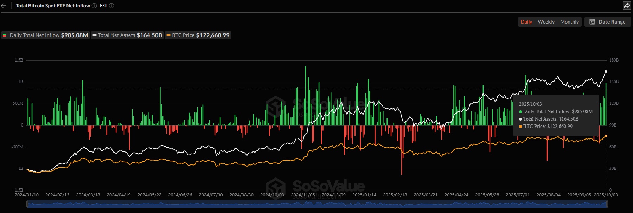
Task: Click info icon beside the chart title
Action: coord(94,6)
